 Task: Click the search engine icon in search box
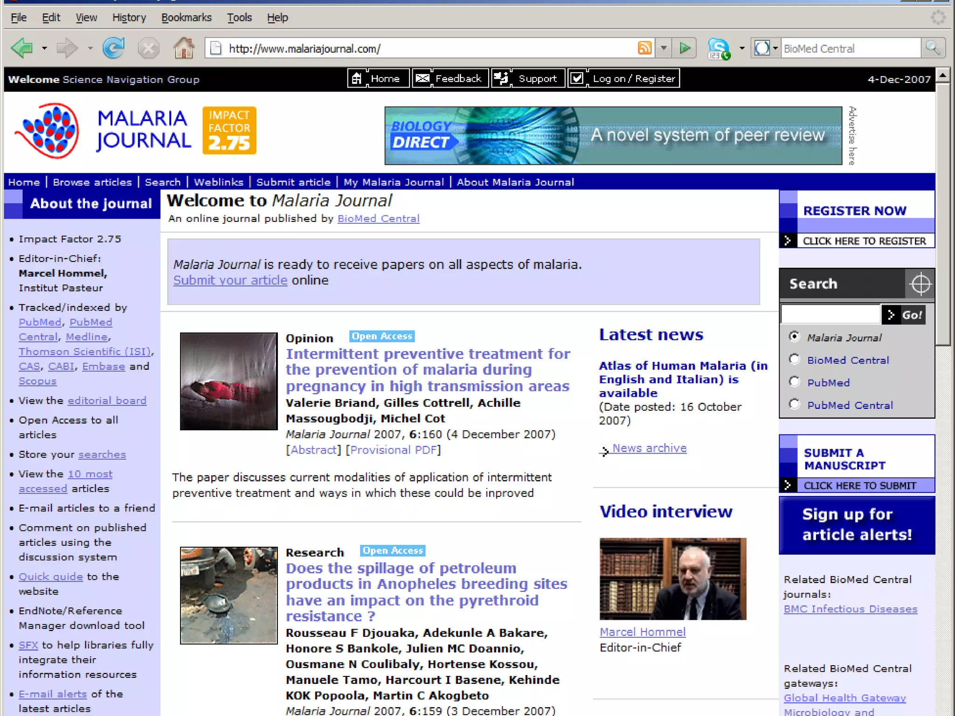point(762,48)
